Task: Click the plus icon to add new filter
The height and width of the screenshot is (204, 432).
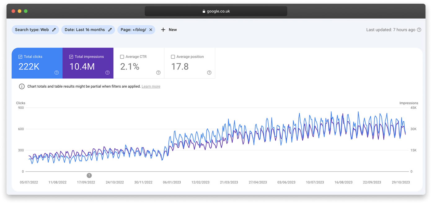Action: (x=163, y=30)
